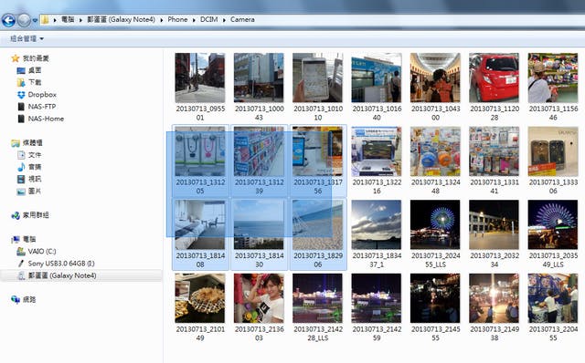Click the greyed-out Forward arrow button
The image size is (585, 363).
tap(25, 20)
